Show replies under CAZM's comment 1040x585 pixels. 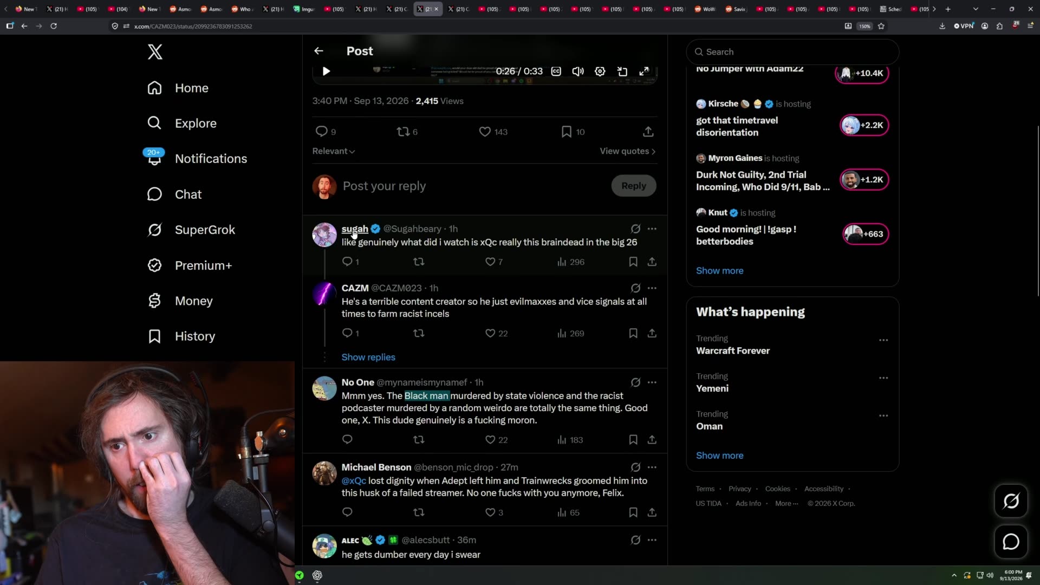tap(368, 357)
